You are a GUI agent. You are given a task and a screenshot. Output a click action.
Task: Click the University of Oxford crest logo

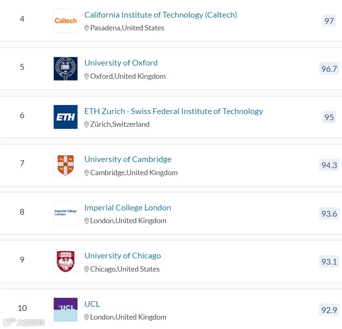(66, 69)
